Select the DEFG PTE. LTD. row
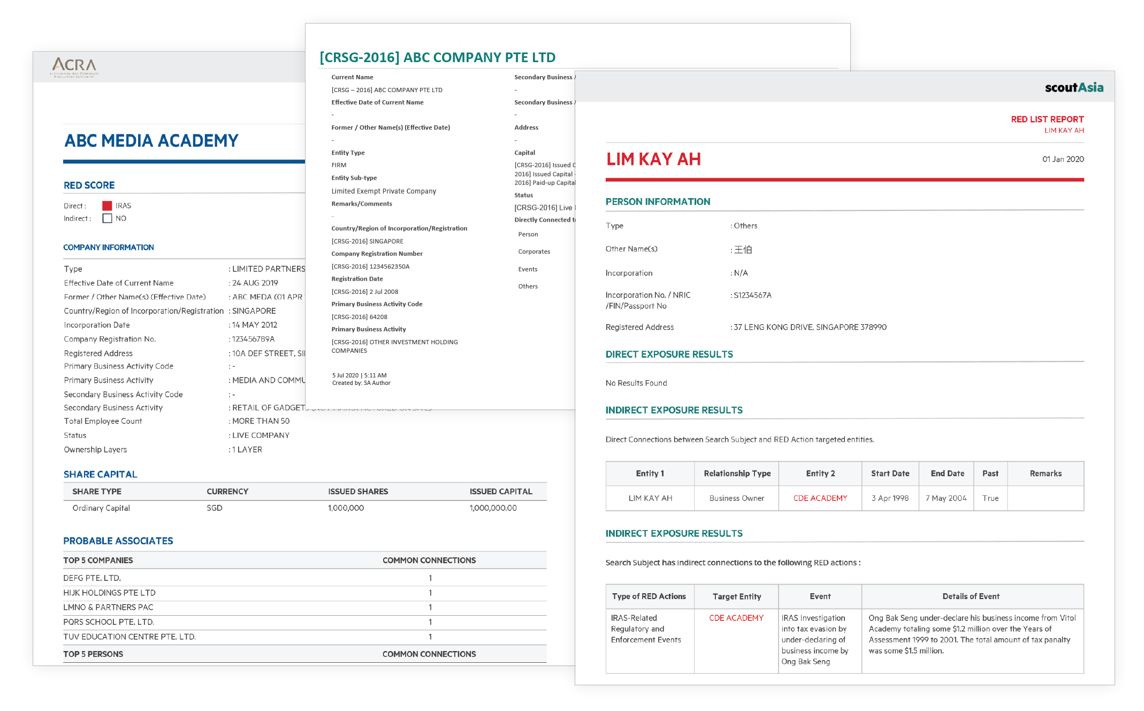1144x711 pixels. (92, 578)
